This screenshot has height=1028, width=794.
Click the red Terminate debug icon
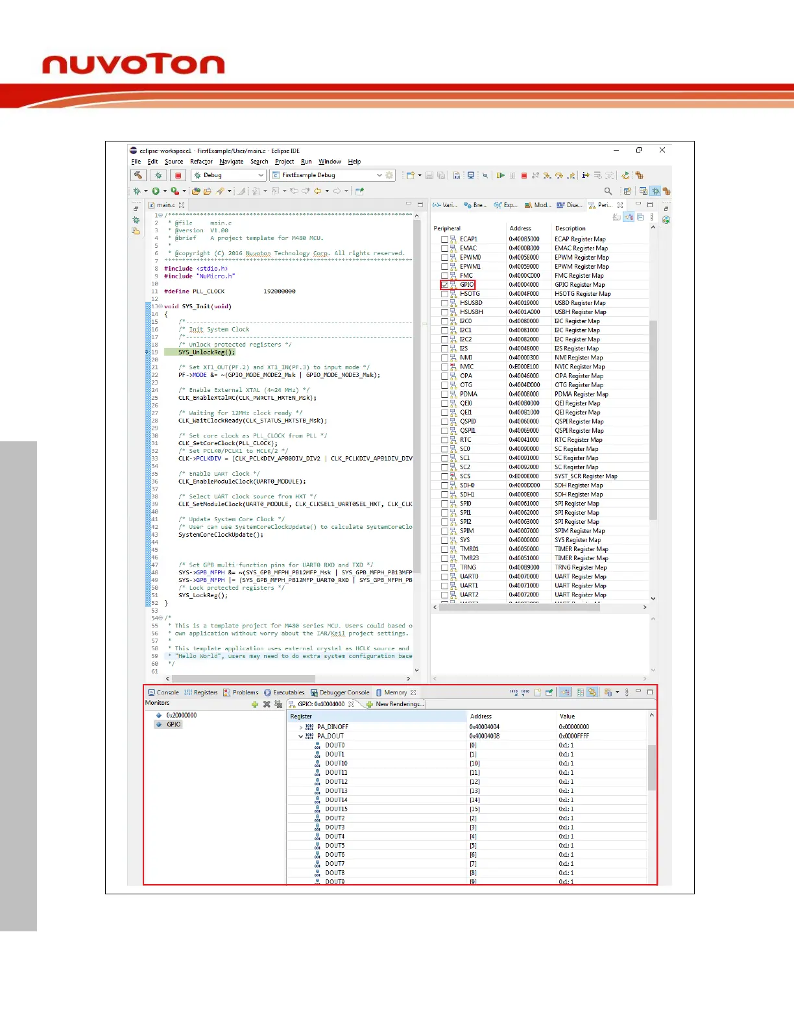tap(524, 175)
